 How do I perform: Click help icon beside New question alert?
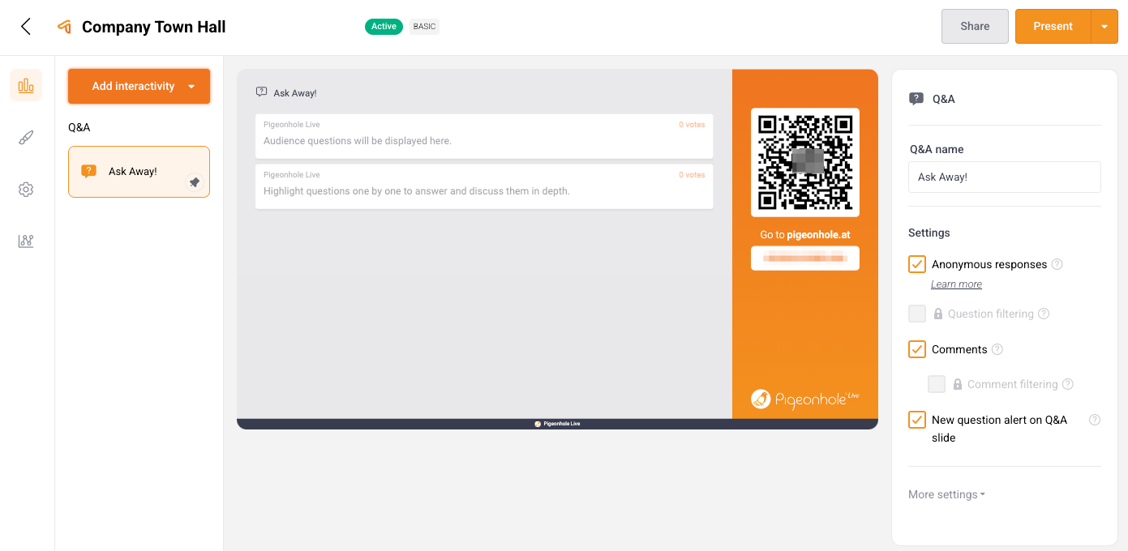[1095, 420]
